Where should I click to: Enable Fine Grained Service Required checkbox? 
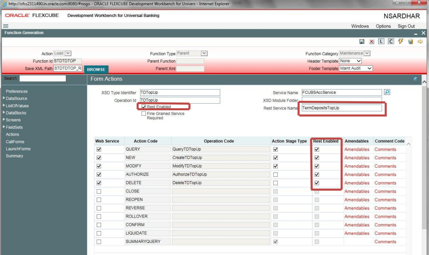pos(144,114)
